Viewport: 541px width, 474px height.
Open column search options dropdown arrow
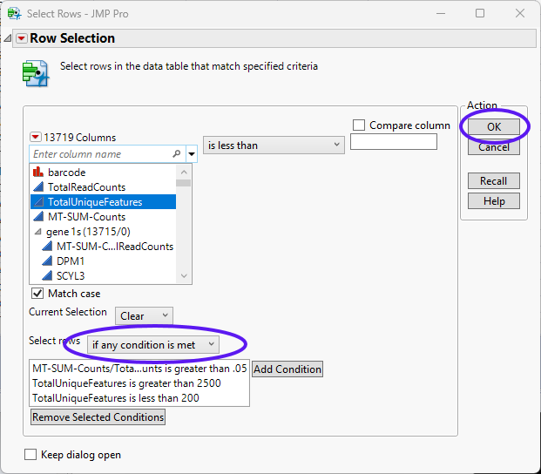[192, 154]
